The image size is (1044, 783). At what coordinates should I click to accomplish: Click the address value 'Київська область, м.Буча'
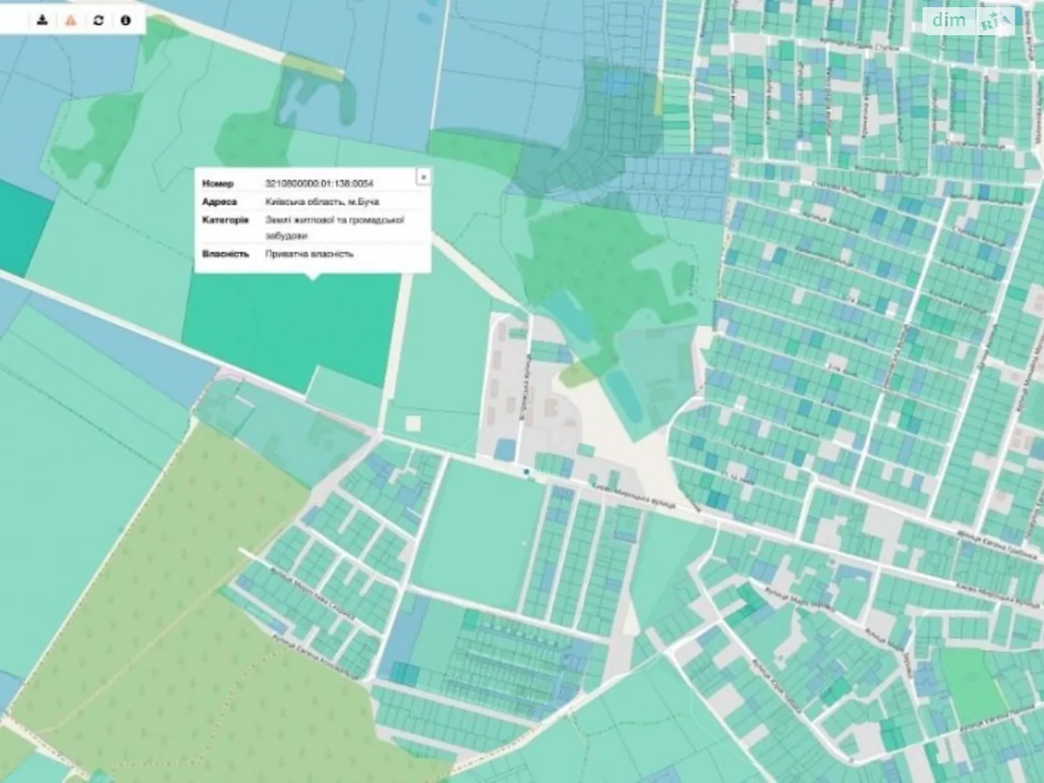tap(322, 202)
